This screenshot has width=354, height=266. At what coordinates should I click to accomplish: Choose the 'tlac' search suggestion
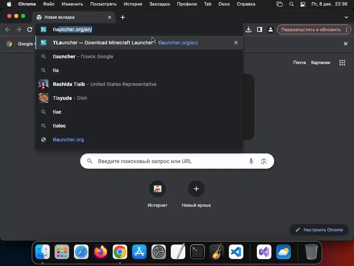click(139, 112)
